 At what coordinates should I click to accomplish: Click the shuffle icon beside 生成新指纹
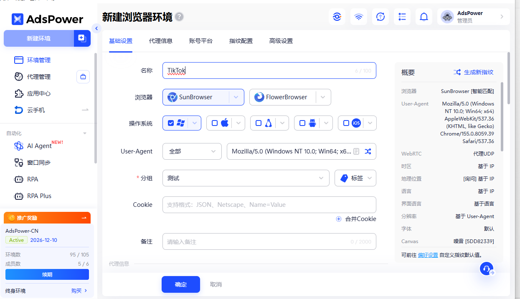coord(457,72)
